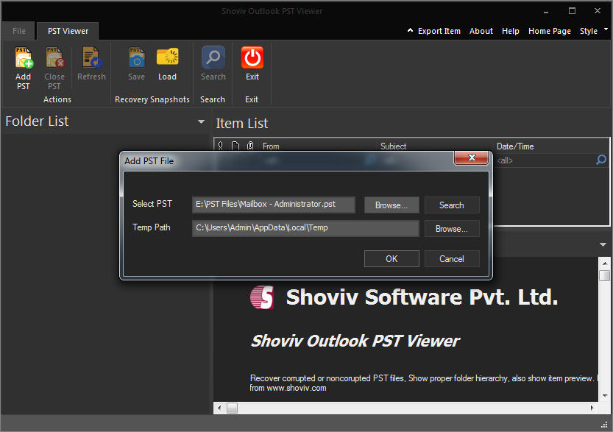Click the 'Temp Path' label

click(152, 227)
